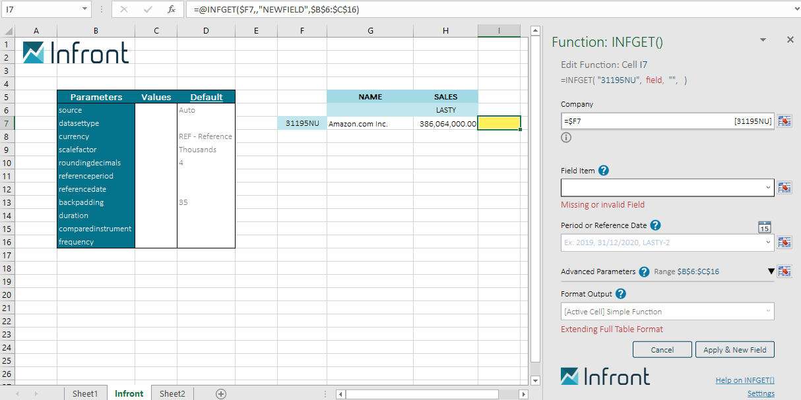Image resolution: width=801 pixels, height=400 pixels.
Task: Switch to the Sheet1 tab
Action: pos(85,393)
